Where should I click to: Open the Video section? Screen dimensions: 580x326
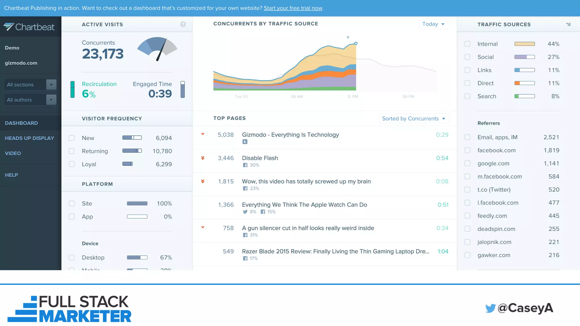pyautogui.click(x=13, y=153)
